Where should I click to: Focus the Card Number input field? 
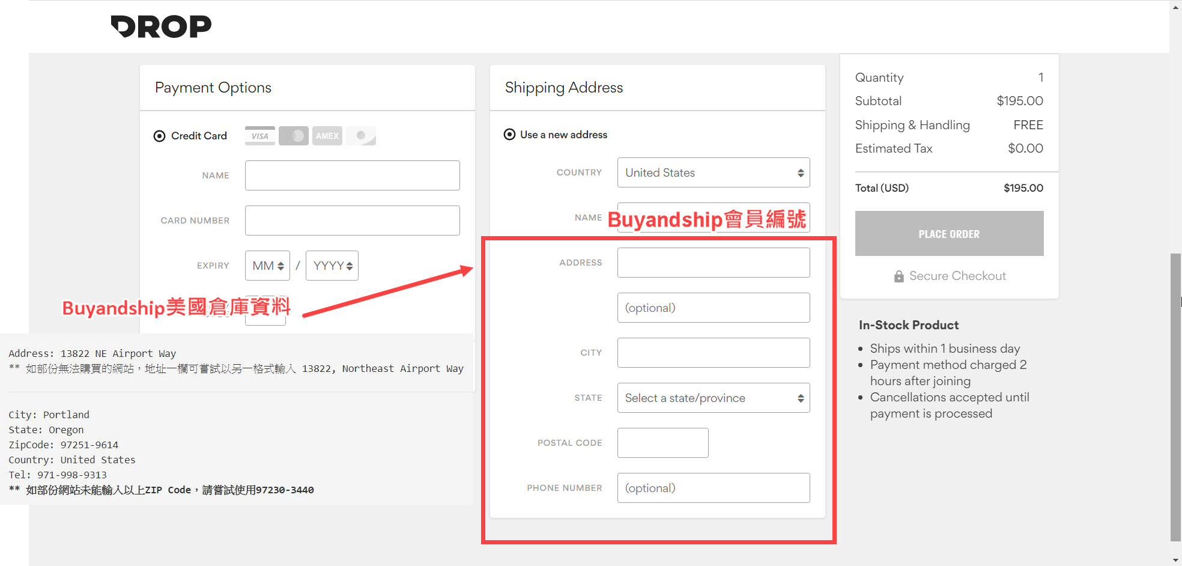(352, 221)
